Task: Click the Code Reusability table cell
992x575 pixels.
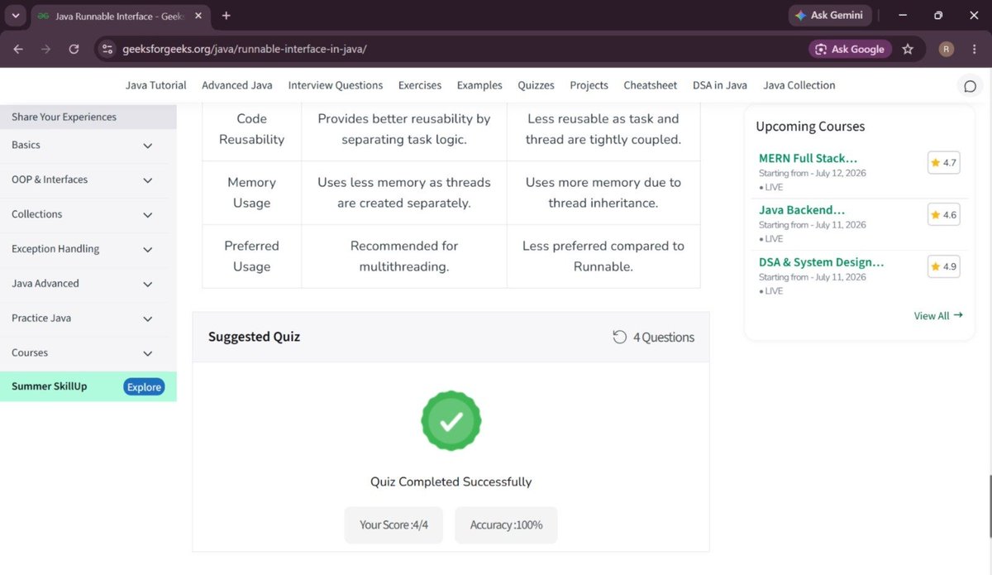Action: [252, 129]
